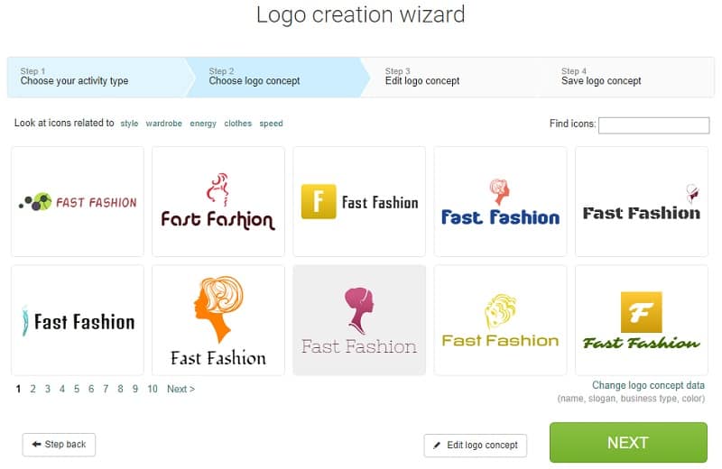Go to results page 8
Image resolution: width=722 pixels, height=469 pixels.
(x=120, y=389)
